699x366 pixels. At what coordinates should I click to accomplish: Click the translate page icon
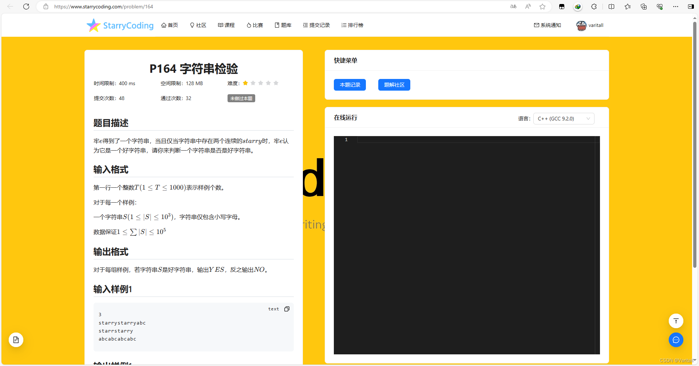[x=513, y=7]
